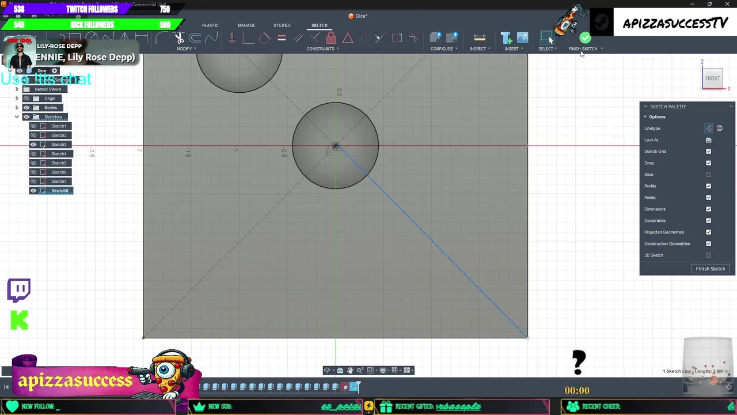Click the Measure ruler icon
Viewport: 737px width, 415px height.
coord(480,38)
